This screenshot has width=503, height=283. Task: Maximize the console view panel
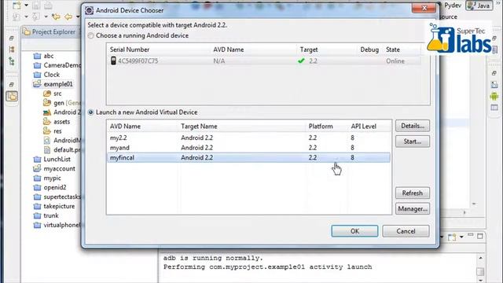480,237
